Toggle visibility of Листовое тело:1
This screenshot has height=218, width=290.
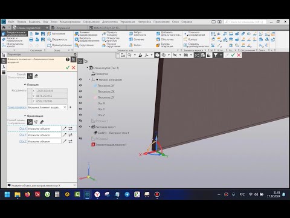click(80, 127)
